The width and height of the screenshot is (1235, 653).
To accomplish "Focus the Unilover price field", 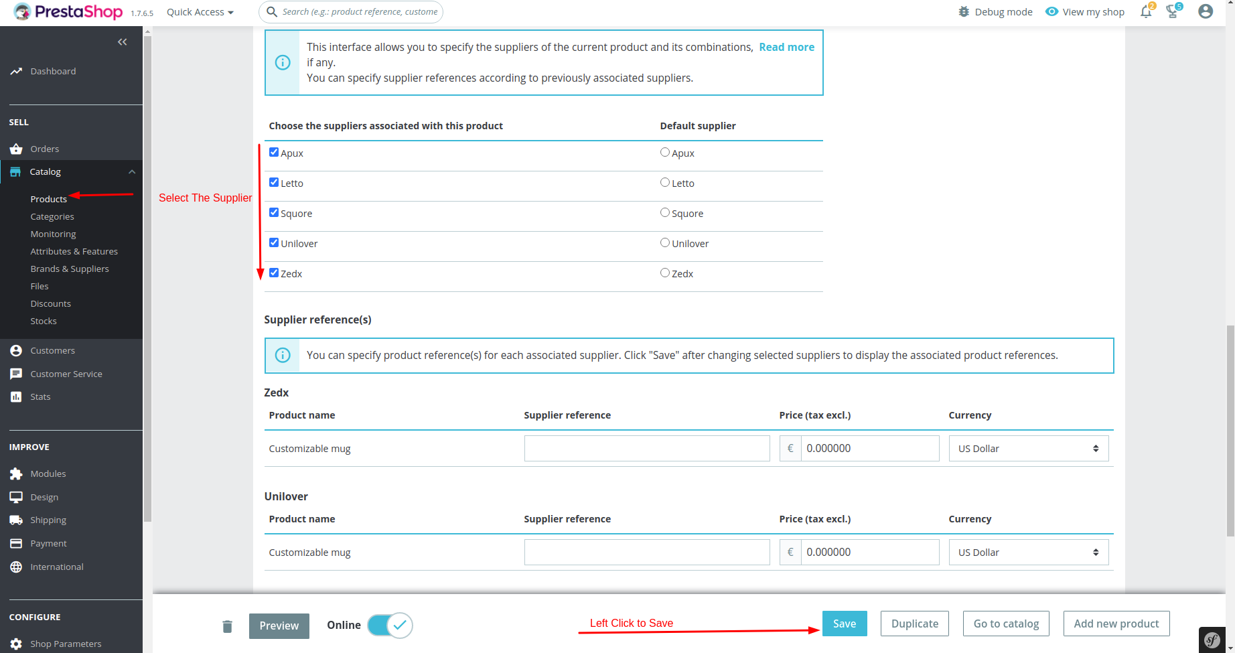I will [869, 553].
